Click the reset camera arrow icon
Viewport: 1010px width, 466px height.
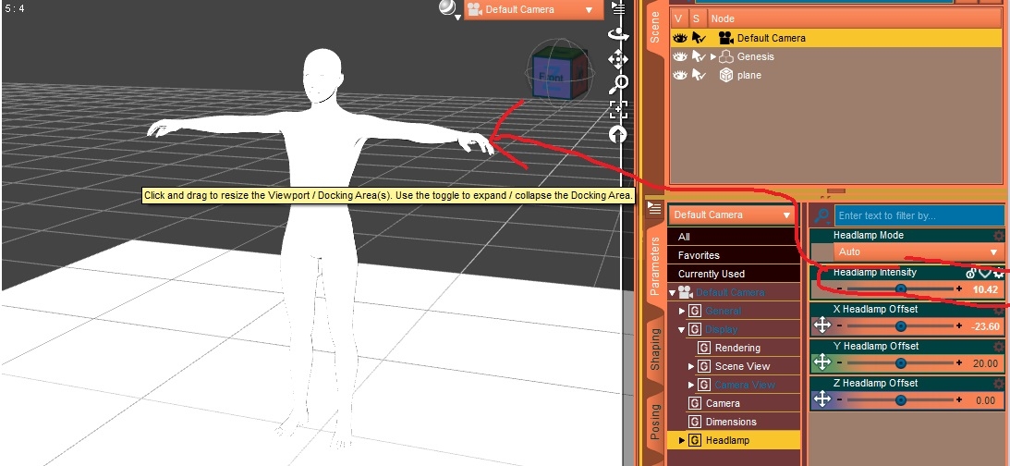[617, 135]
